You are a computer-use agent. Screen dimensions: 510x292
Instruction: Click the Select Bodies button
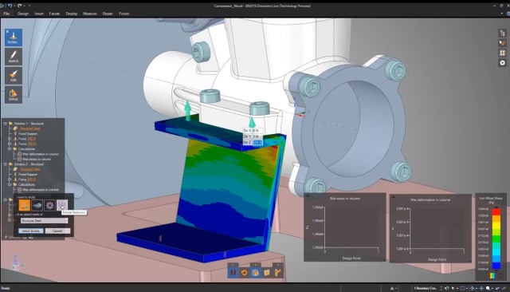(31, 231)
